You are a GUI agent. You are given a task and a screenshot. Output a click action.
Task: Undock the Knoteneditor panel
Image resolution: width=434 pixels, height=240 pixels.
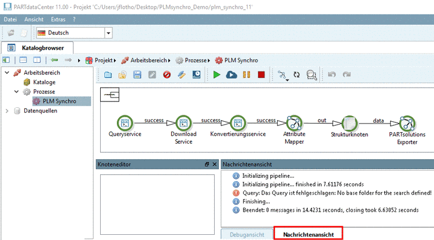[207, 164]
